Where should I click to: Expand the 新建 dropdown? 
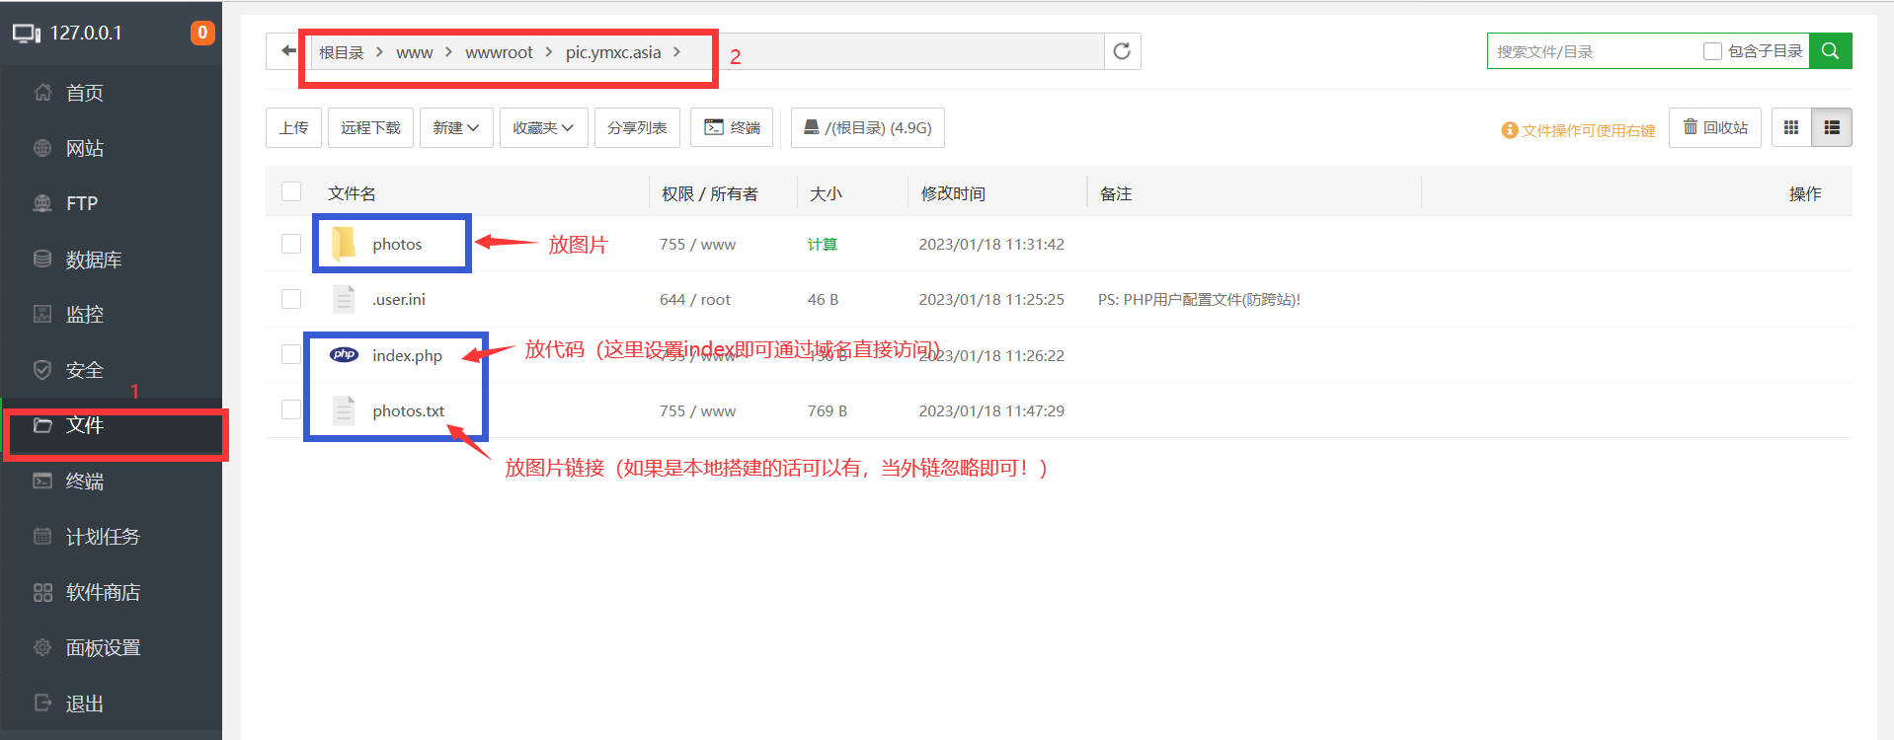tap(456, 128)
